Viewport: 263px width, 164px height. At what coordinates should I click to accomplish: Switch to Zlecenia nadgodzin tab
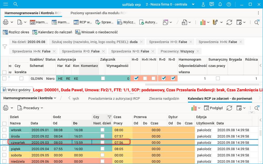click(x=164, y=99)
